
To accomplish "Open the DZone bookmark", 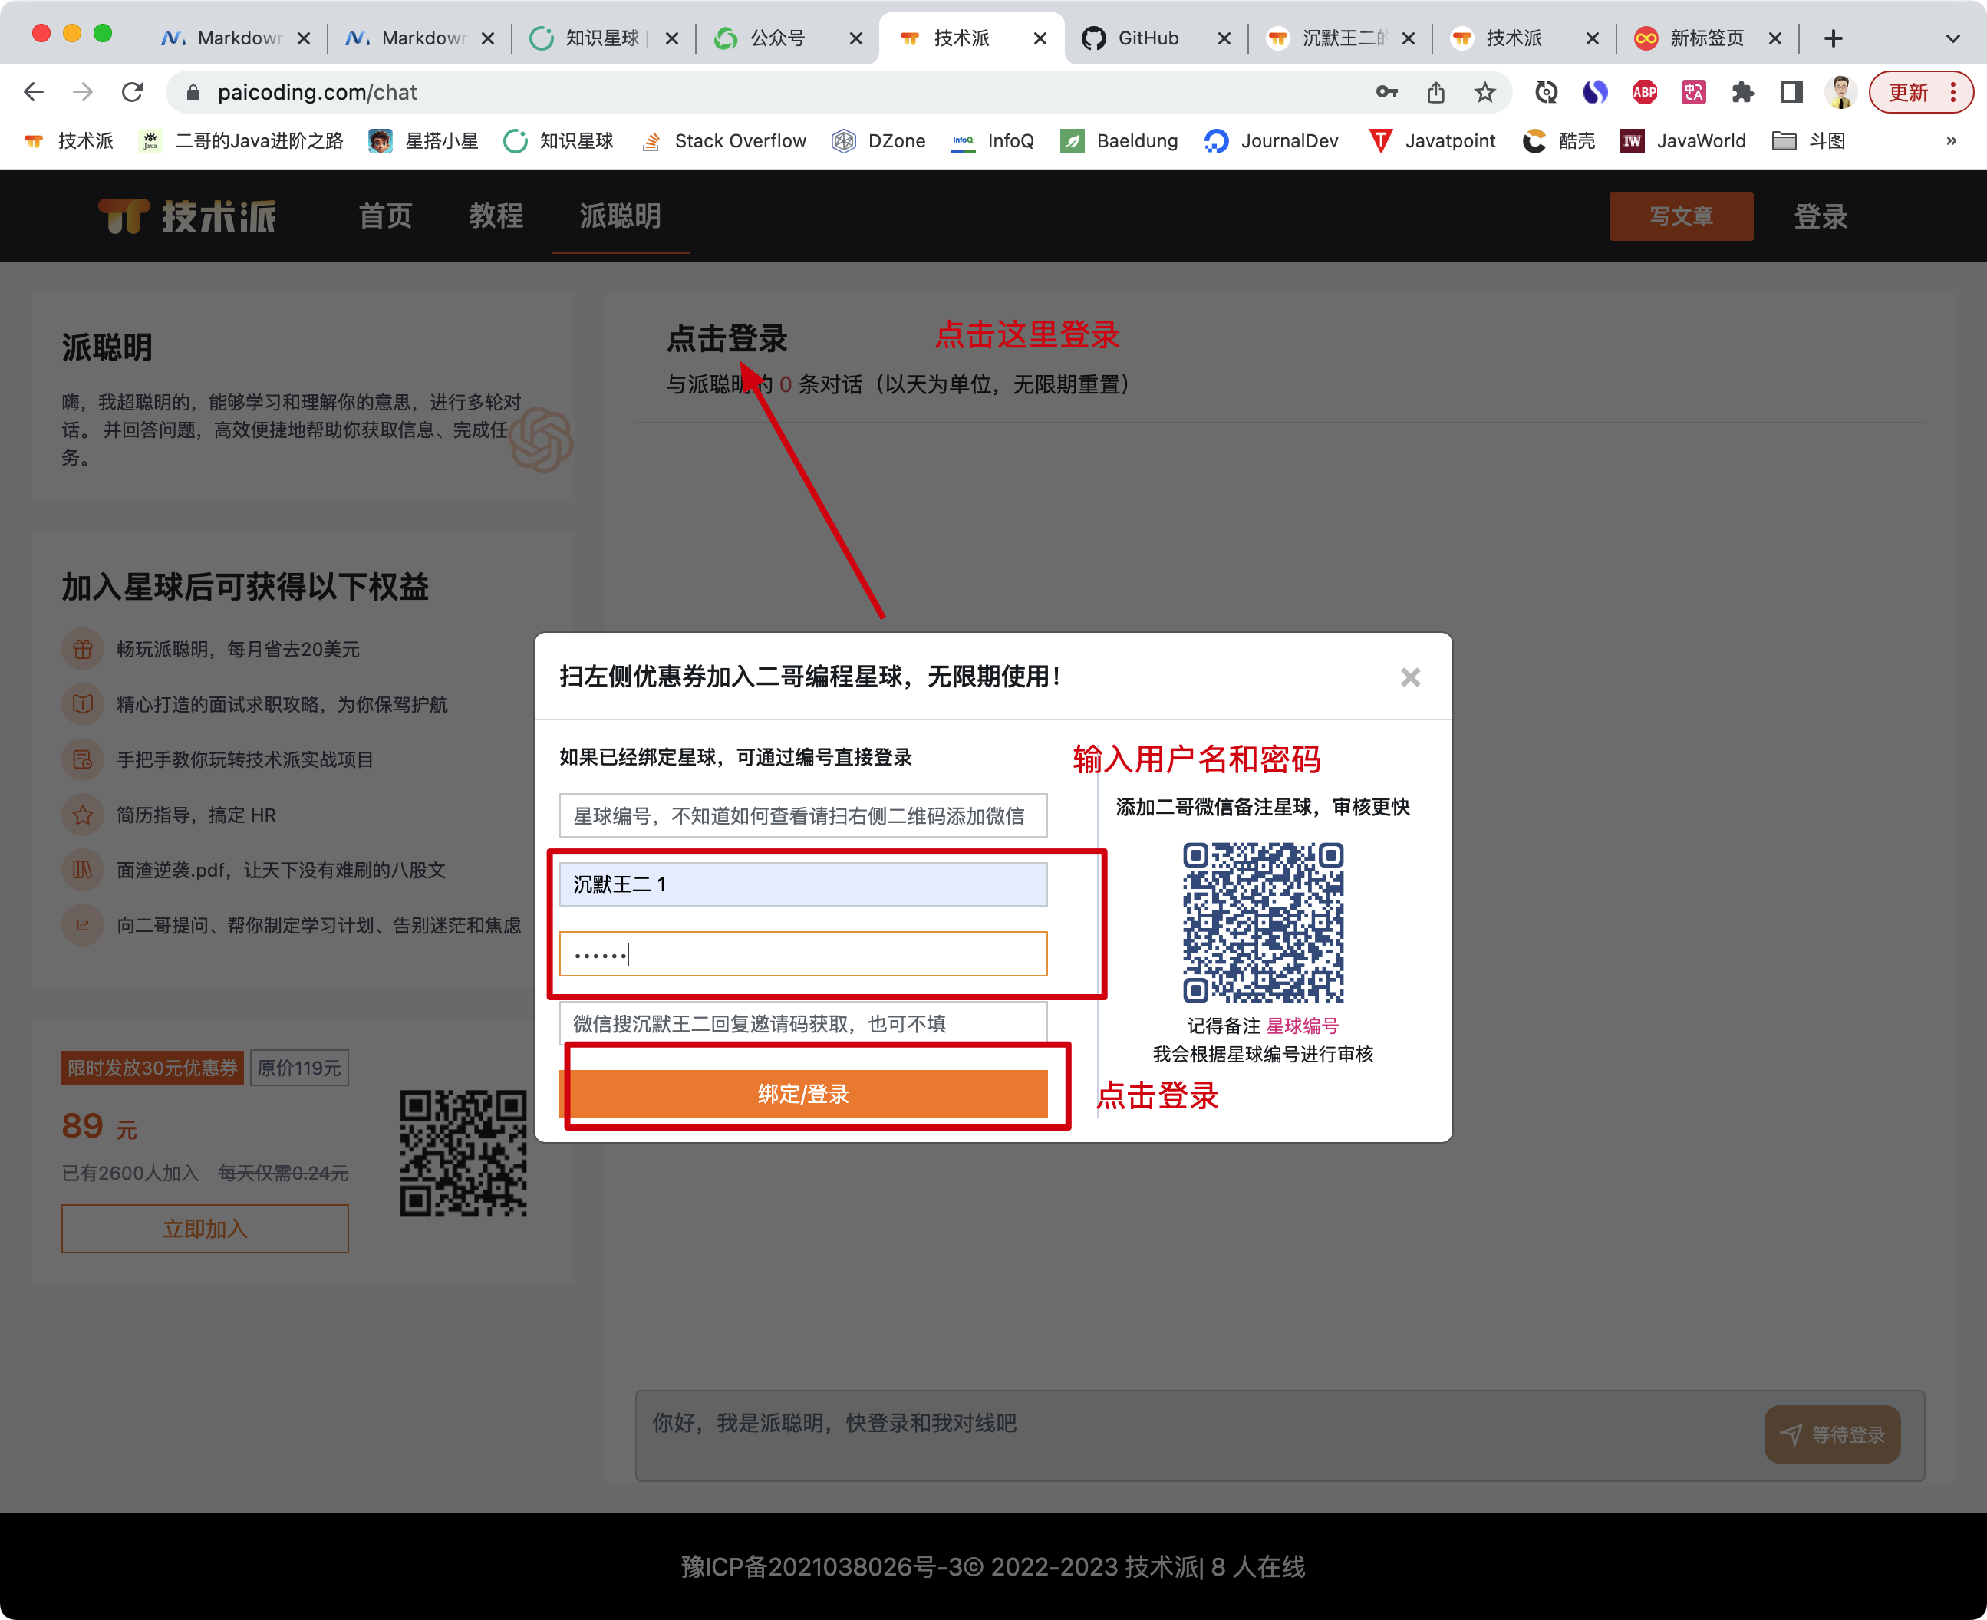I will [x=878, y=141].
